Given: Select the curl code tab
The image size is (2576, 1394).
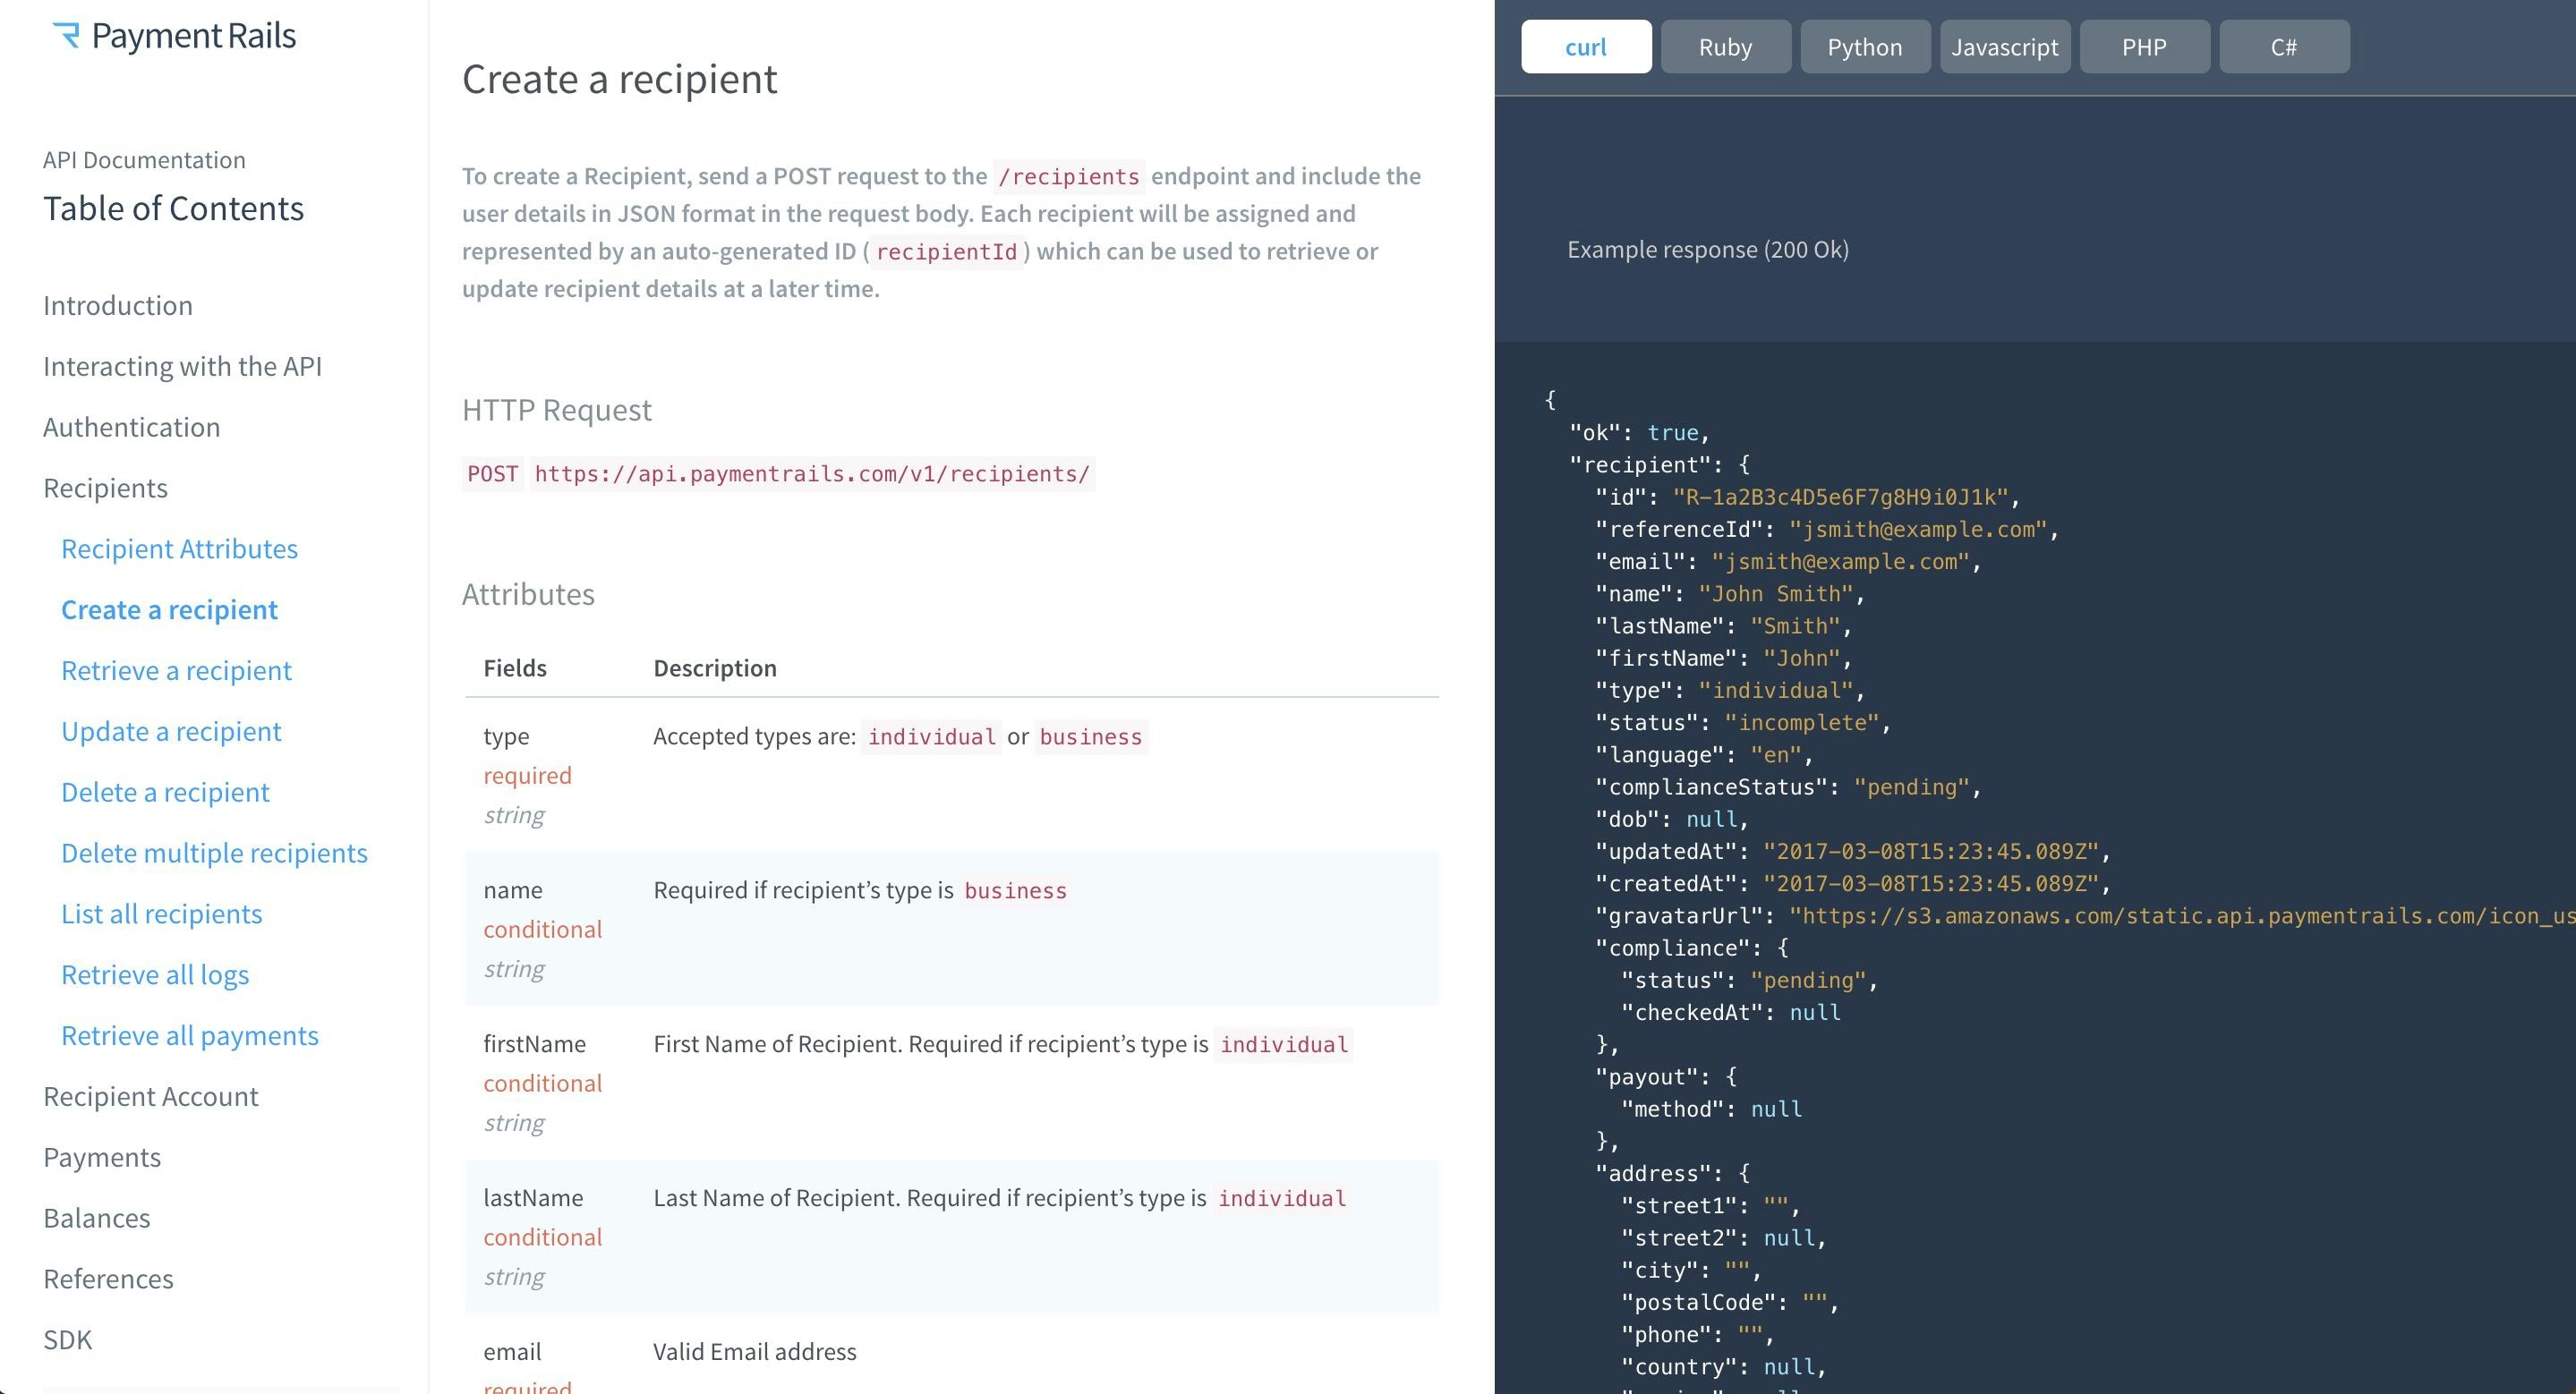Looking at the screenshot, I should 1585,46.
